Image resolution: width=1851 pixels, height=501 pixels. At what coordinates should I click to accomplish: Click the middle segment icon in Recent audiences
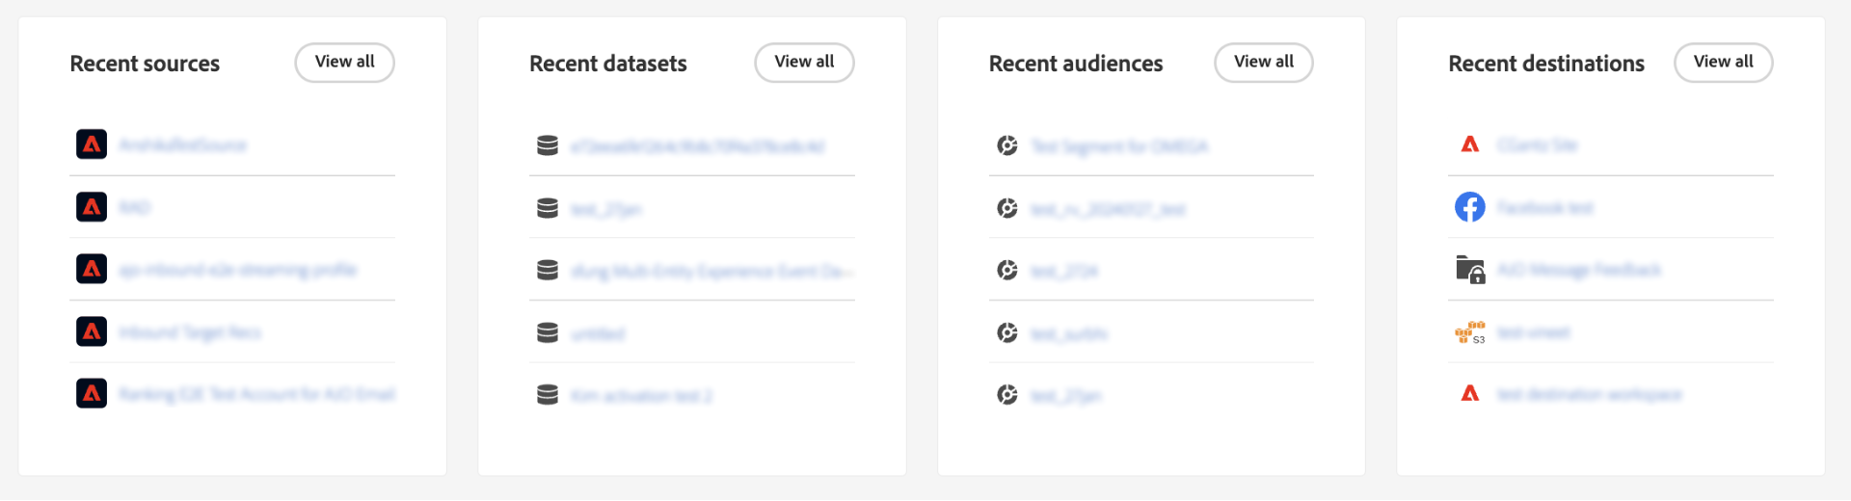1007,271
